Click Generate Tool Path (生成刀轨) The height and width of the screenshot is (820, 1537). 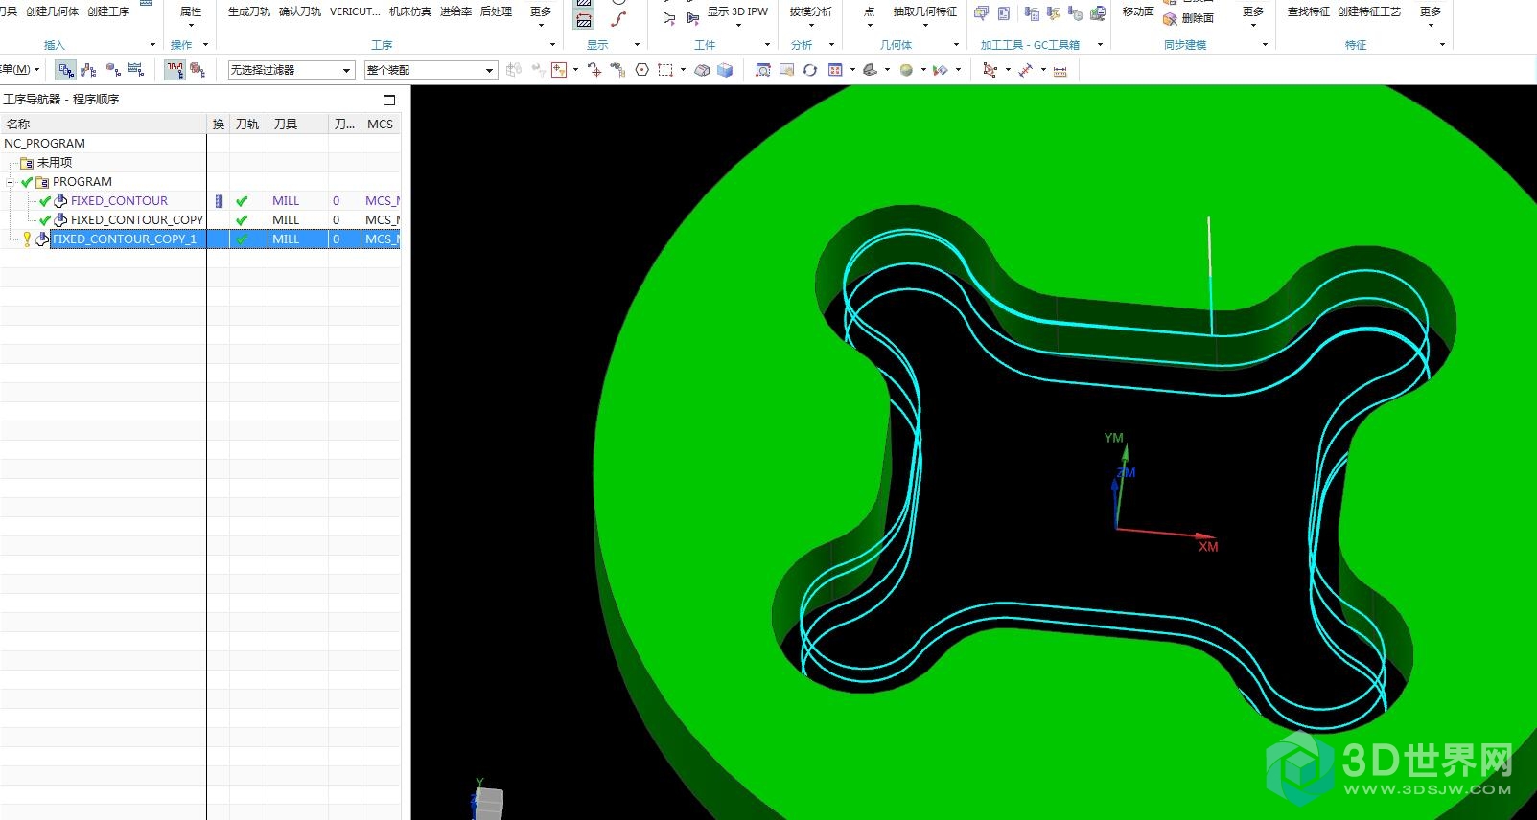coord(248,12)
